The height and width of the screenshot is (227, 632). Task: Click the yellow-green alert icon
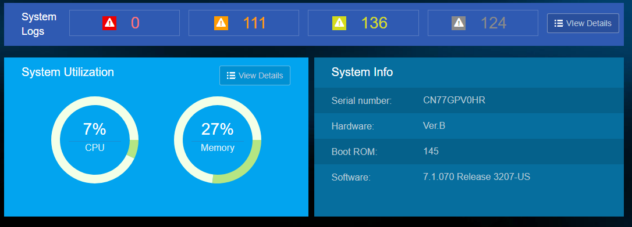[x=339, y=23]
